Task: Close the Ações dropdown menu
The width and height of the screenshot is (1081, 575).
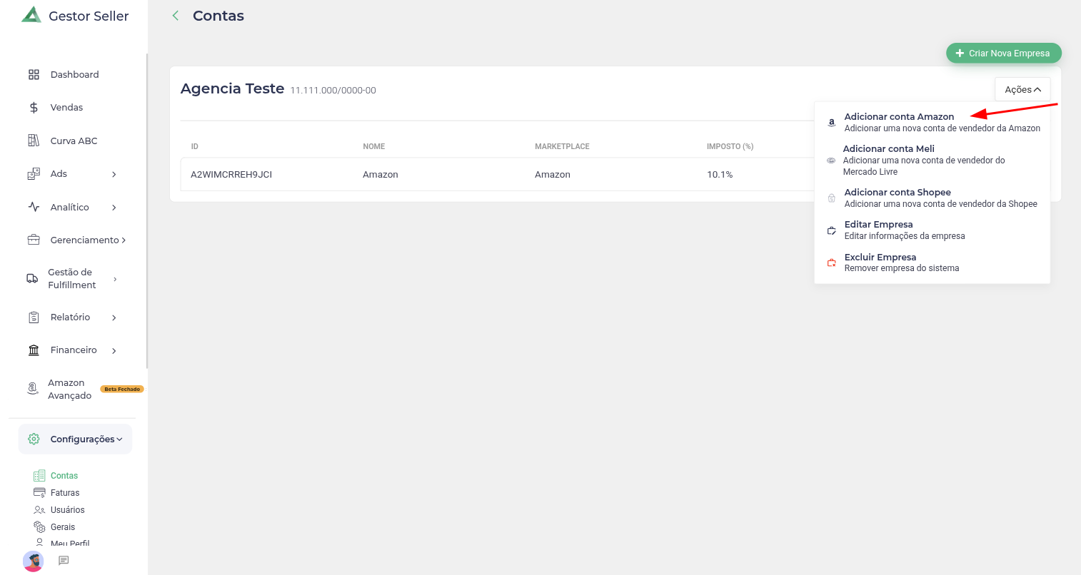Action: tap(1022, 90)
